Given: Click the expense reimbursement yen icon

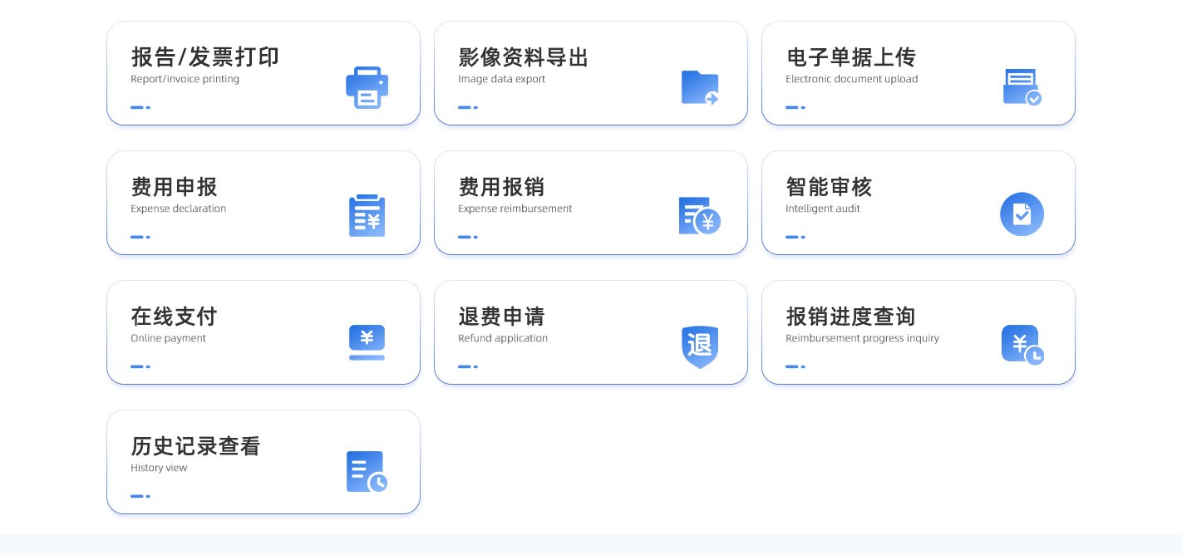Looking at the screenshot, I should 699,216.
